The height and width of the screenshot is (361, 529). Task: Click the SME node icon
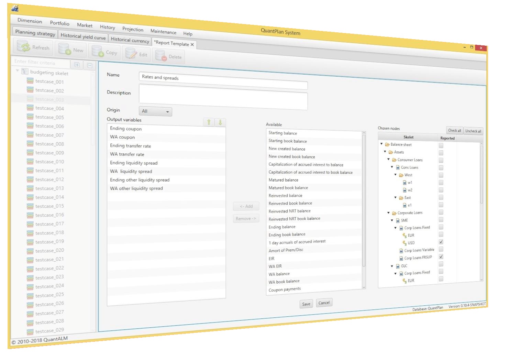pos(398,220)
